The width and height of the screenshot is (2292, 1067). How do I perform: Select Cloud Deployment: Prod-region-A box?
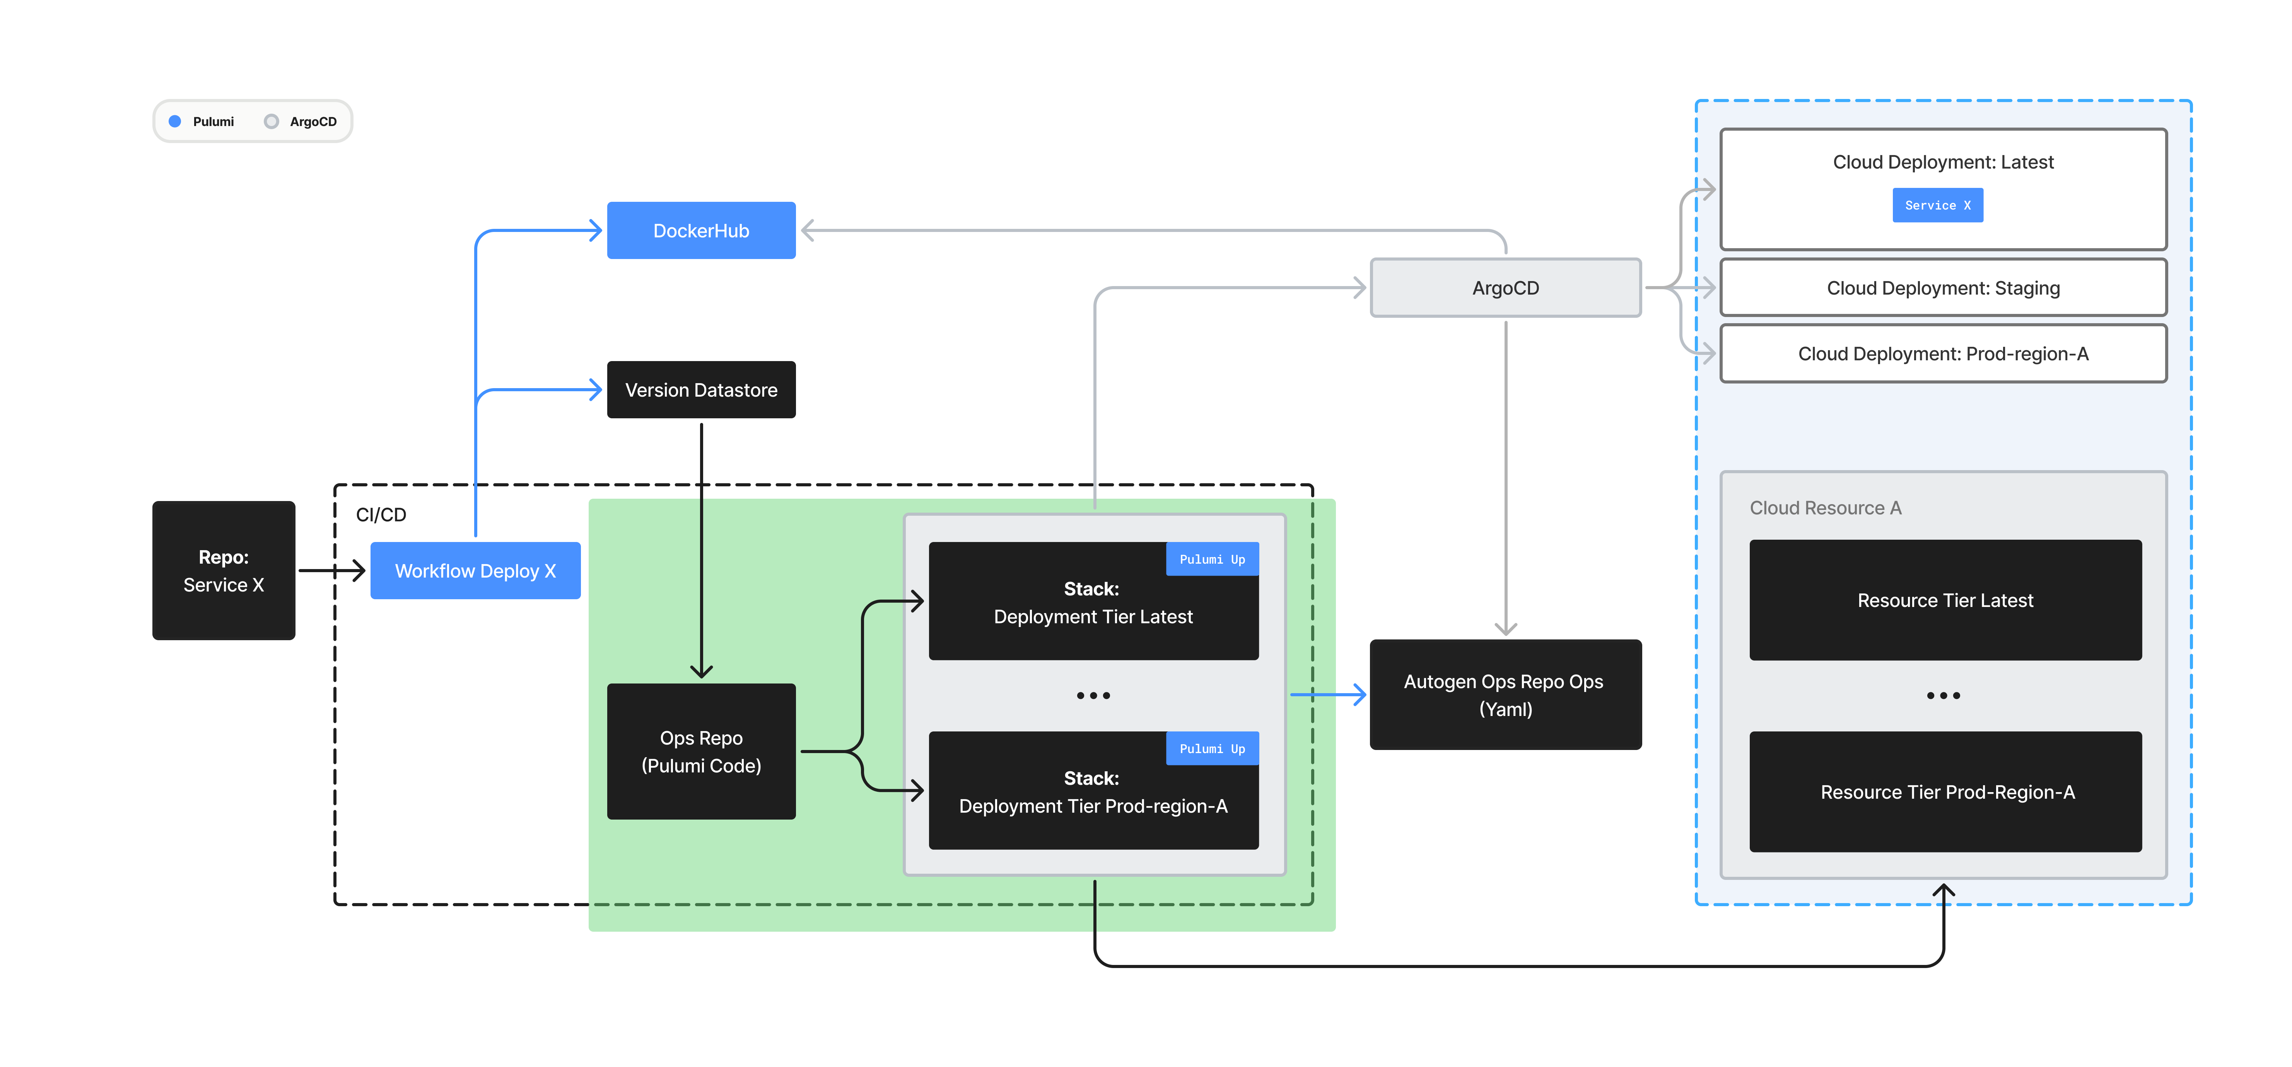tap(1942, 353)
